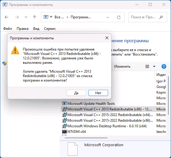The width and height of the screenshot is (171, 158).
Task: Click the window title bar app icon
Action: (x=5, y=5)
